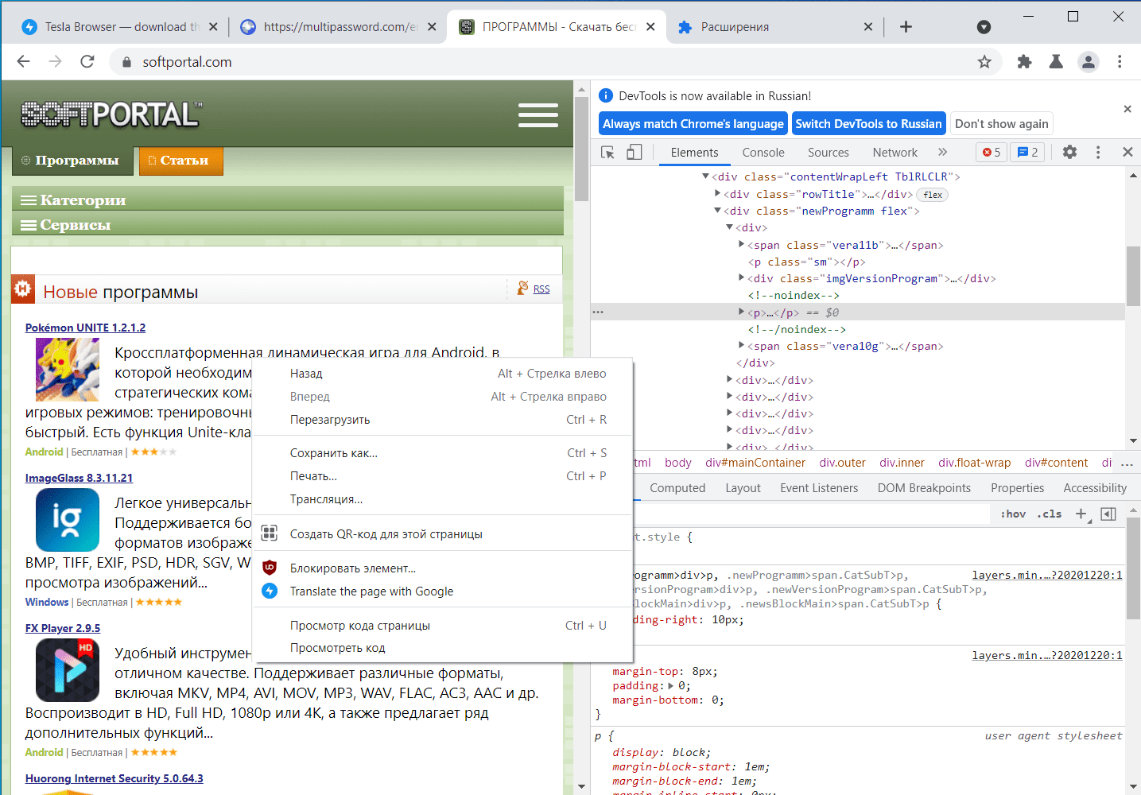Screen dimensions: 1141x795
Task: Toggle the .cls class editor
Action: tap(1049, 514)
